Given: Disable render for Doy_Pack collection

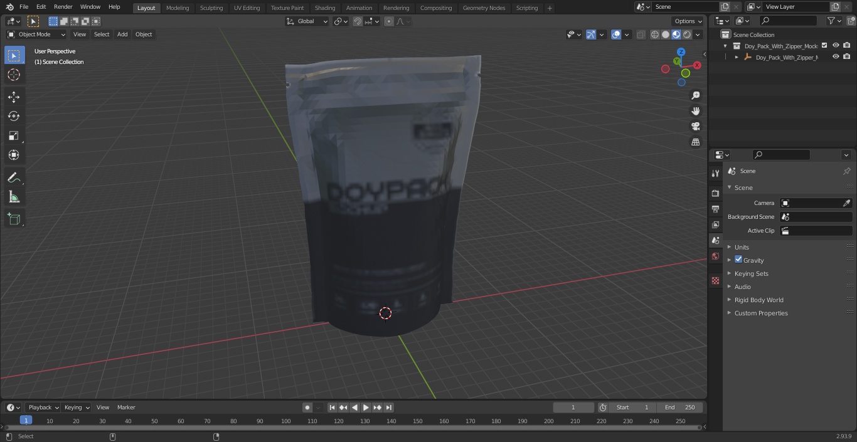Looking at the screenshot, I should point(847,46).
